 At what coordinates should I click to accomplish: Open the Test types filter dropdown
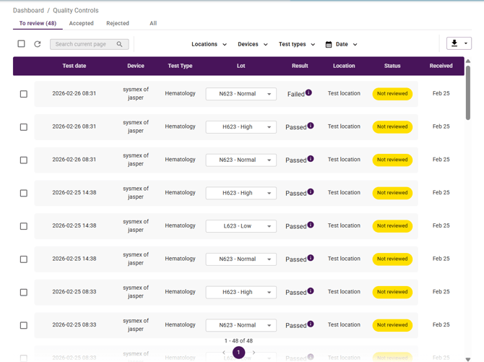(297, 44)
